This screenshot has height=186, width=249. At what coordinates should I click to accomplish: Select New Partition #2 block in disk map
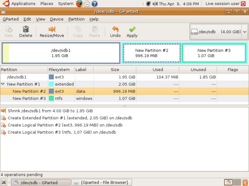pos(152,53)
